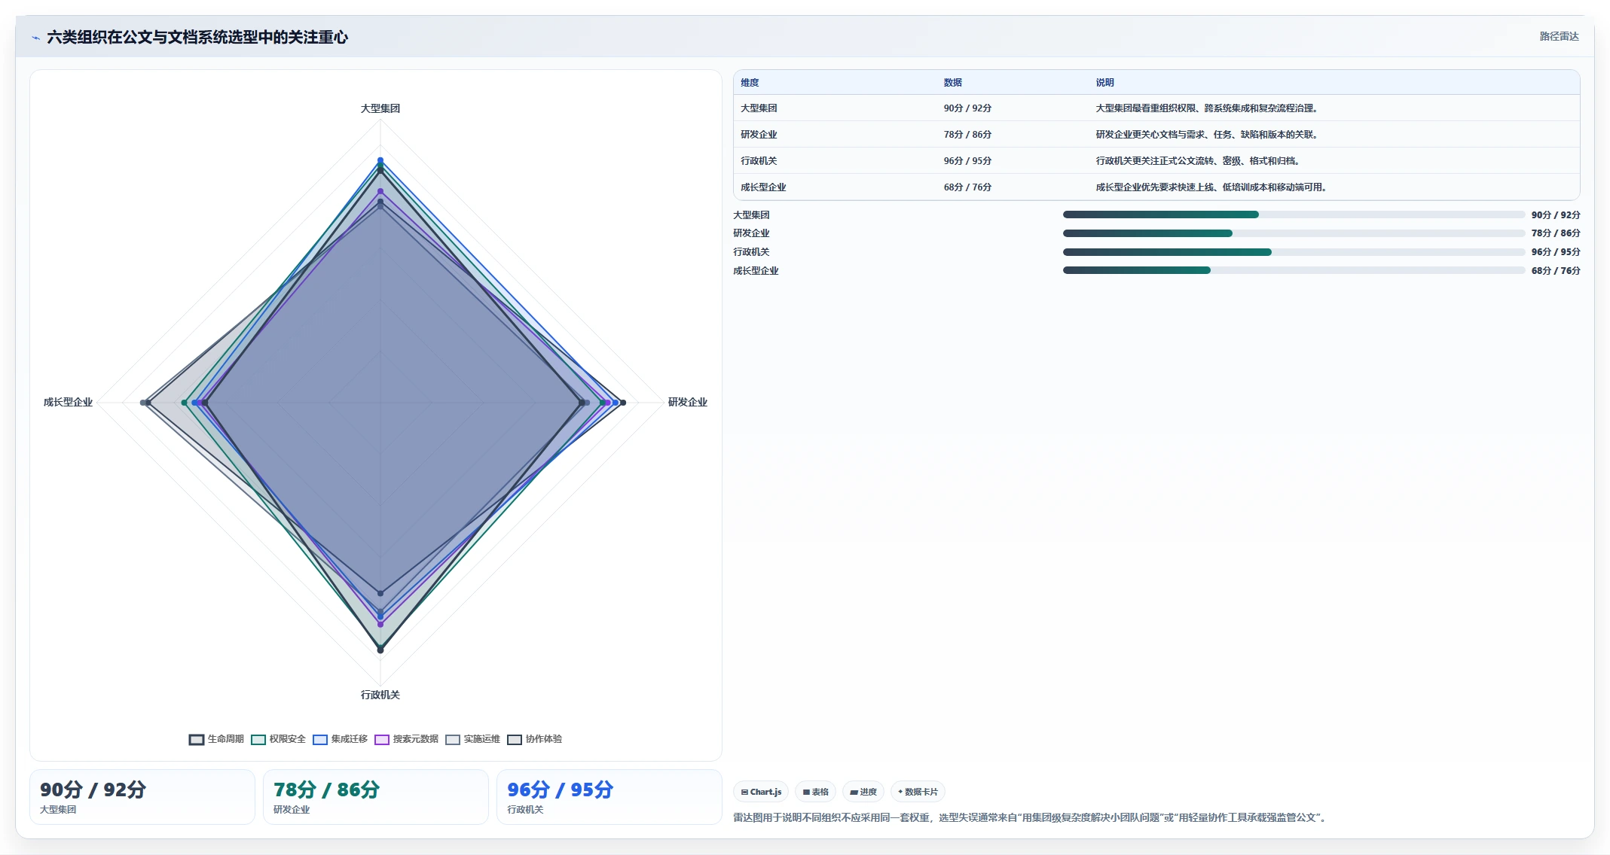The image size is (1610, 855).
Task: Toggle the 协作体验 legend series
Action: click(x=534, y=739)
